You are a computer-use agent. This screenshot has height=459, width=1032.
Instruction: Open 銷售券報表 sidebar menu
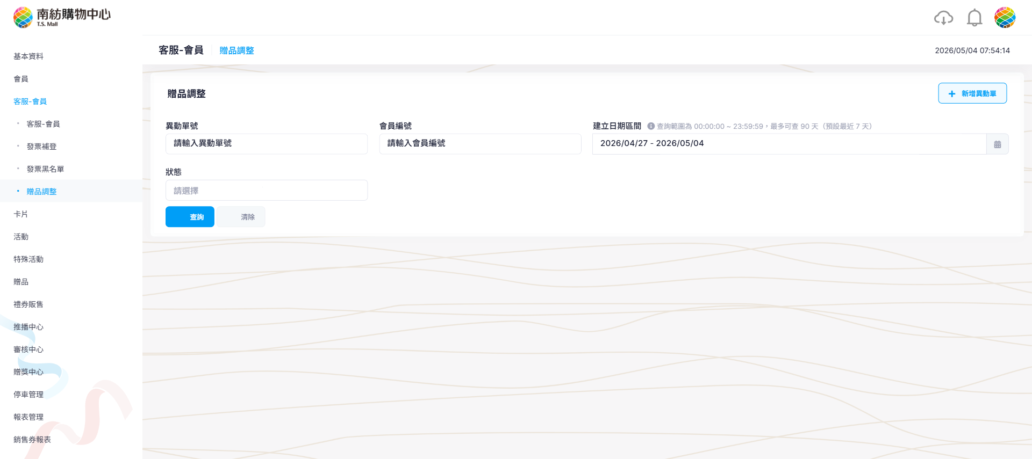(x=32, y=440)
